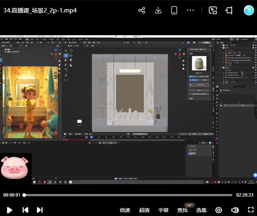The width and height of the screenshot is (257, 216).
Task: Click the pink pig mascot image
Action: tap(14, 167)
